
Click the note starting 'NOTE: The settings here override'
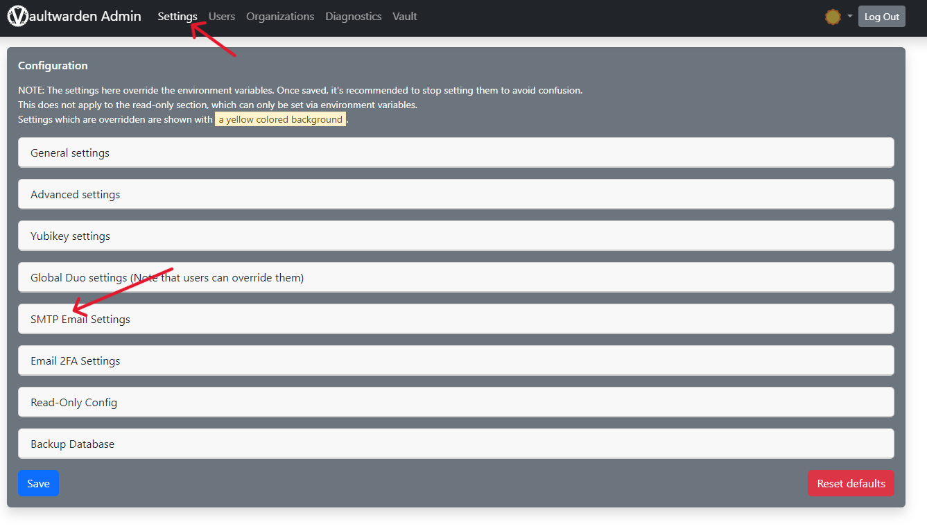pyautogui.click(x=300, y=90)
